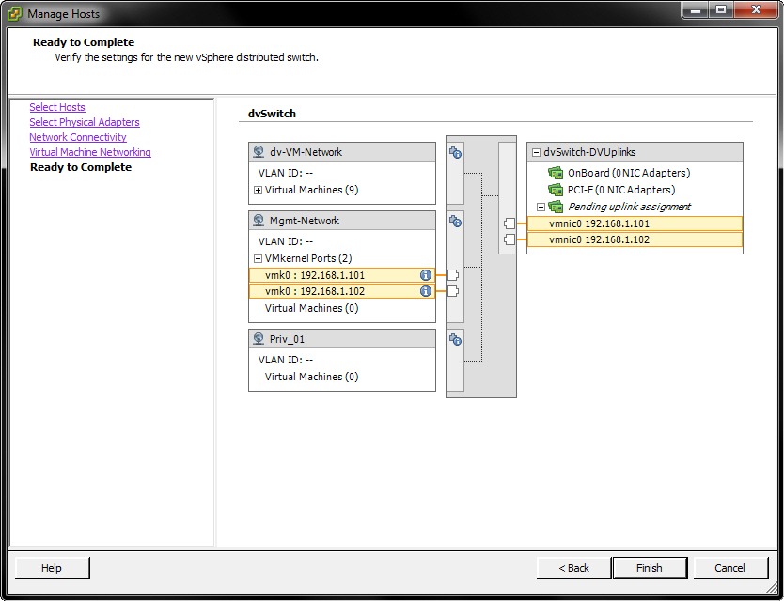
Task: Go to the Select Hosts step
Action: 57,107
